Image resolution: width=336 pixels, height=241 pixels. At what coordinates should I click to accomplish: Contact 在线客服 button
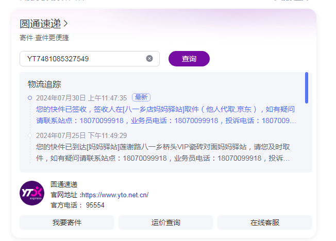pyautogui.click(x=265, y=222)
